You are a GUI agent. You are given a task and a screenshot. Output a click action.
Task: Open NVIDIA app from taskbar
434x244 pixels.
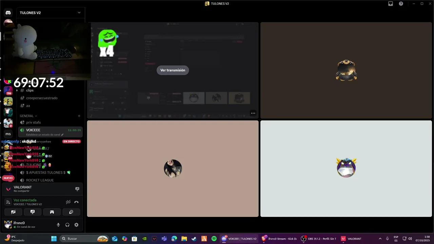click(144, 239)
